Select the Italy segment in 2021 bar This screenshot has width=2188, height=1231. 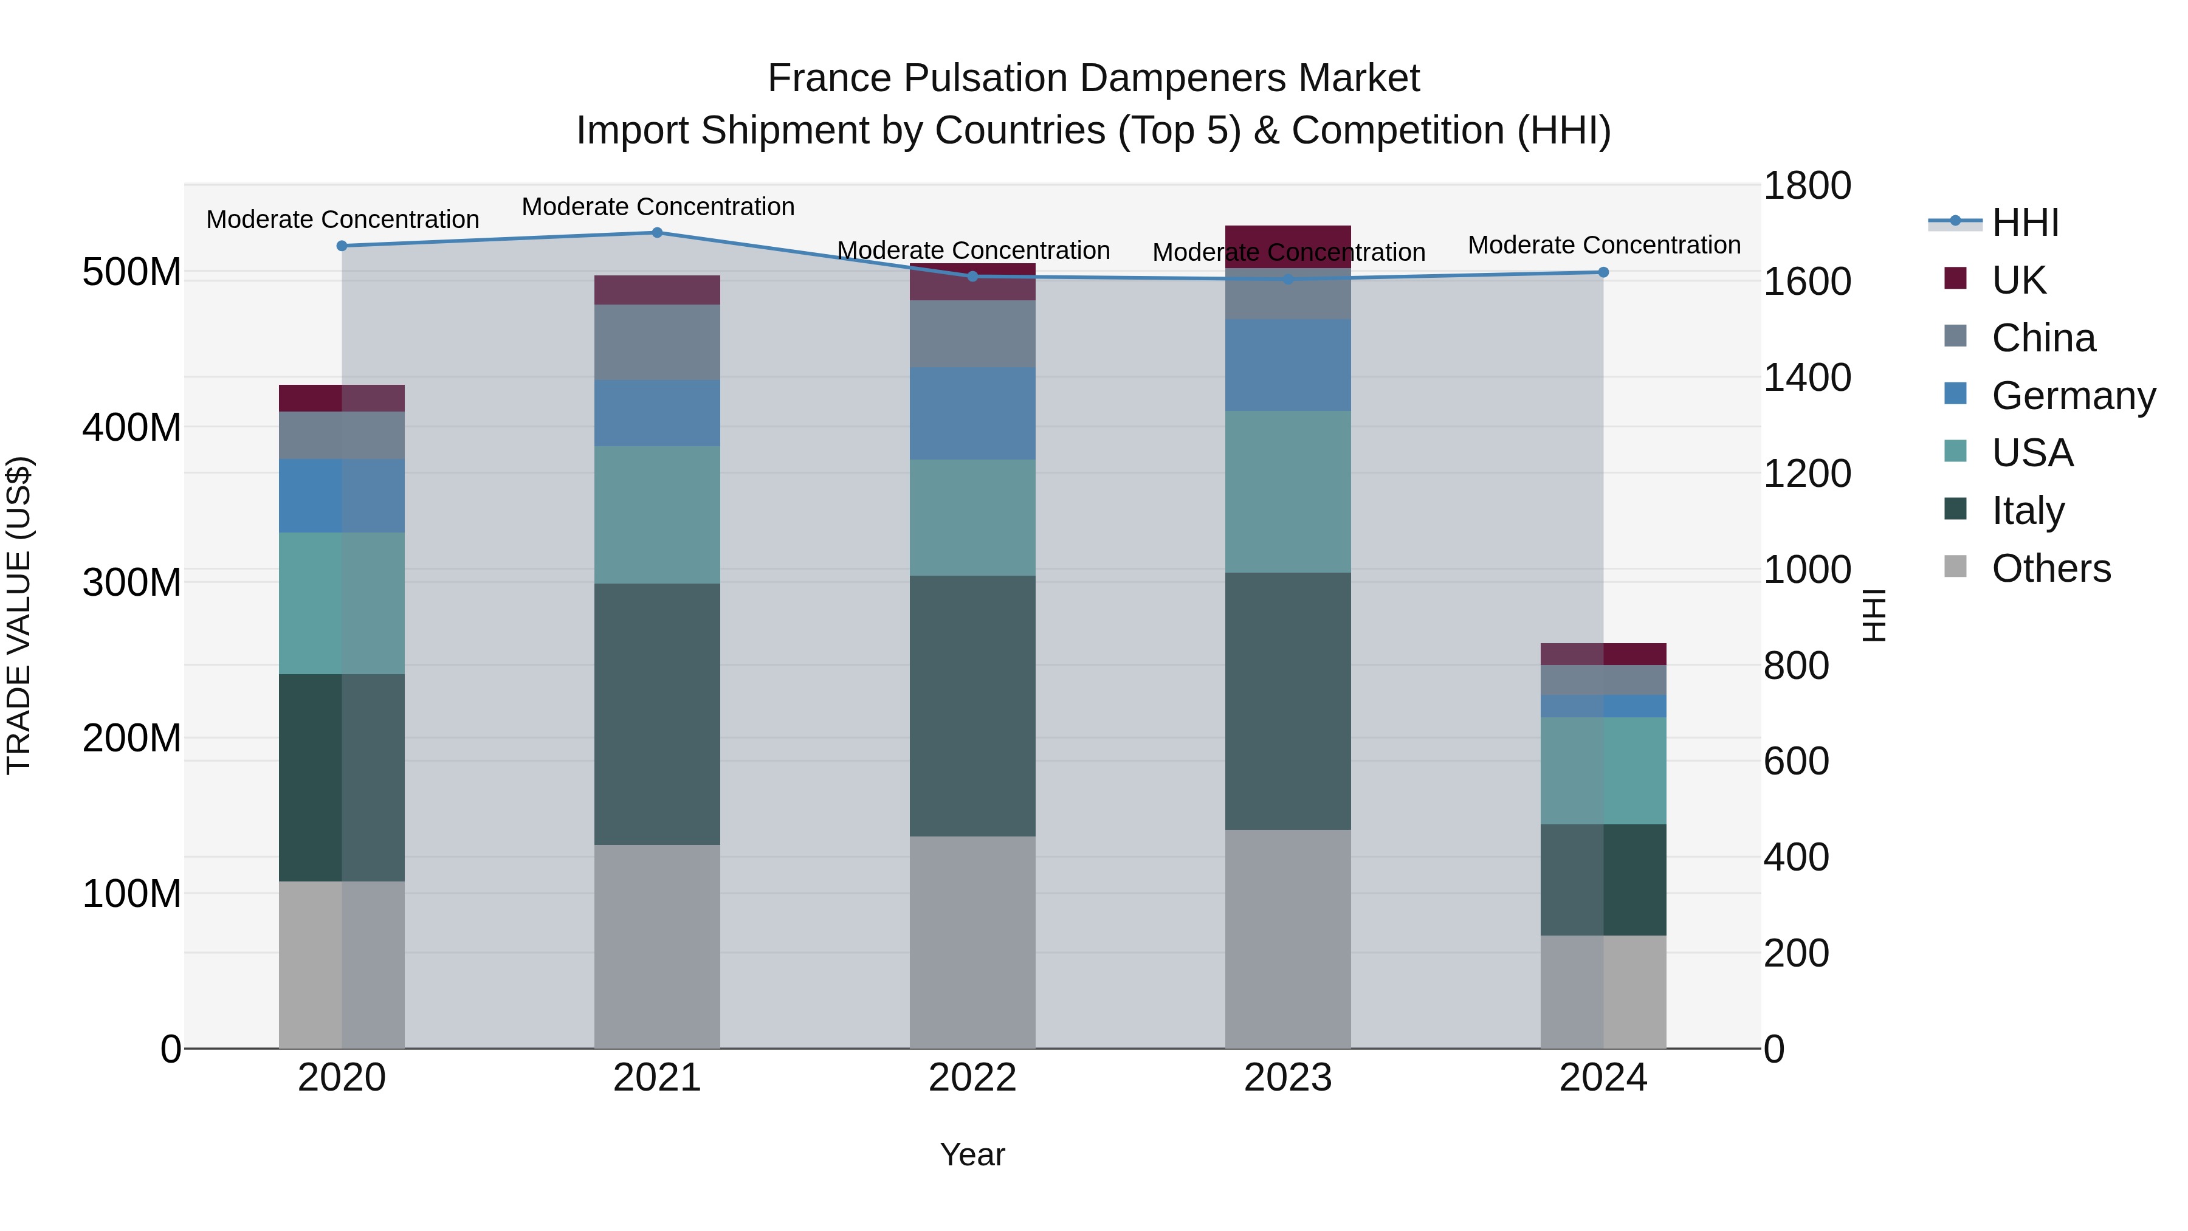pyautogui.click(x=656, y=714)
